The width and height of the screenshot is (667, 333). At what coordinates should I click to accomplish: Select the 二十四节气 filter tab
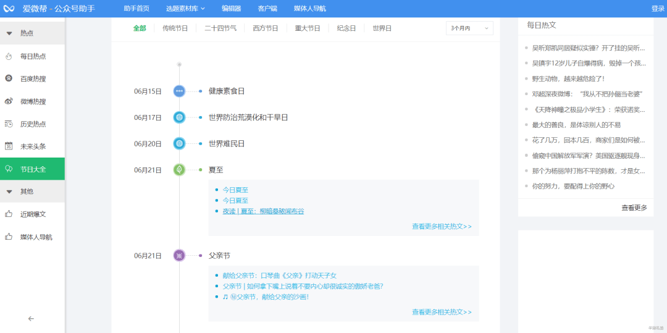220,28
